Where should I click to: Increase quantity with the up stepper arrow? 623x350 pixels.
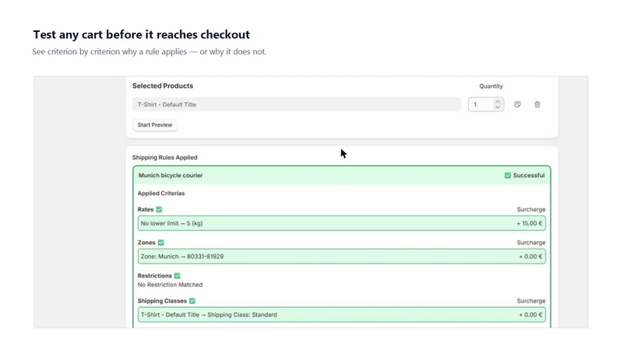tap(498, 102)
